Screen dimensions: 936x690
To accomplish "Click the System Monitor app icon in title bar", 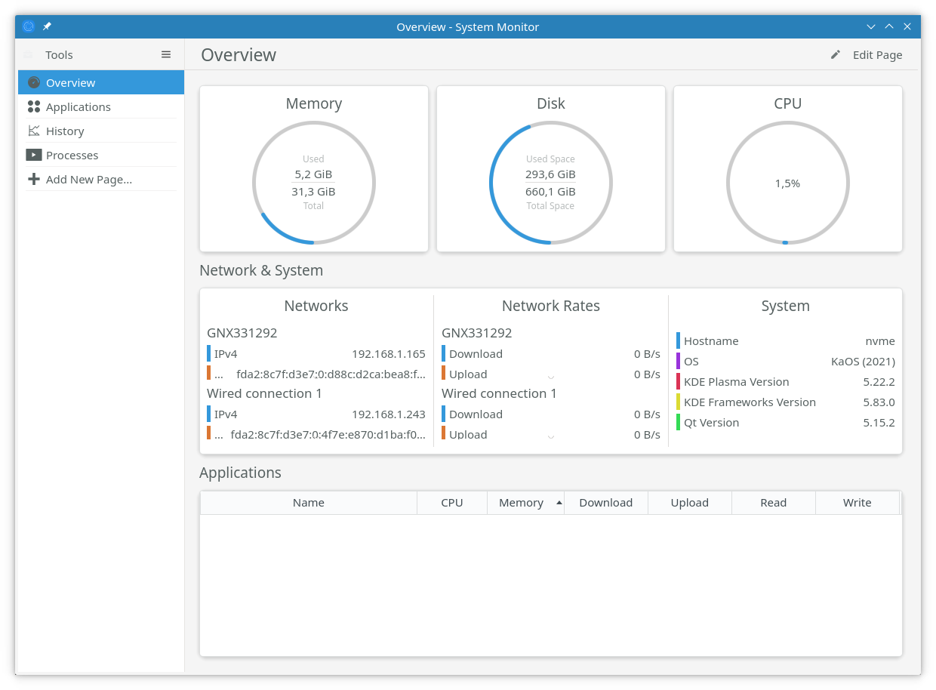I will click(29, 26).
